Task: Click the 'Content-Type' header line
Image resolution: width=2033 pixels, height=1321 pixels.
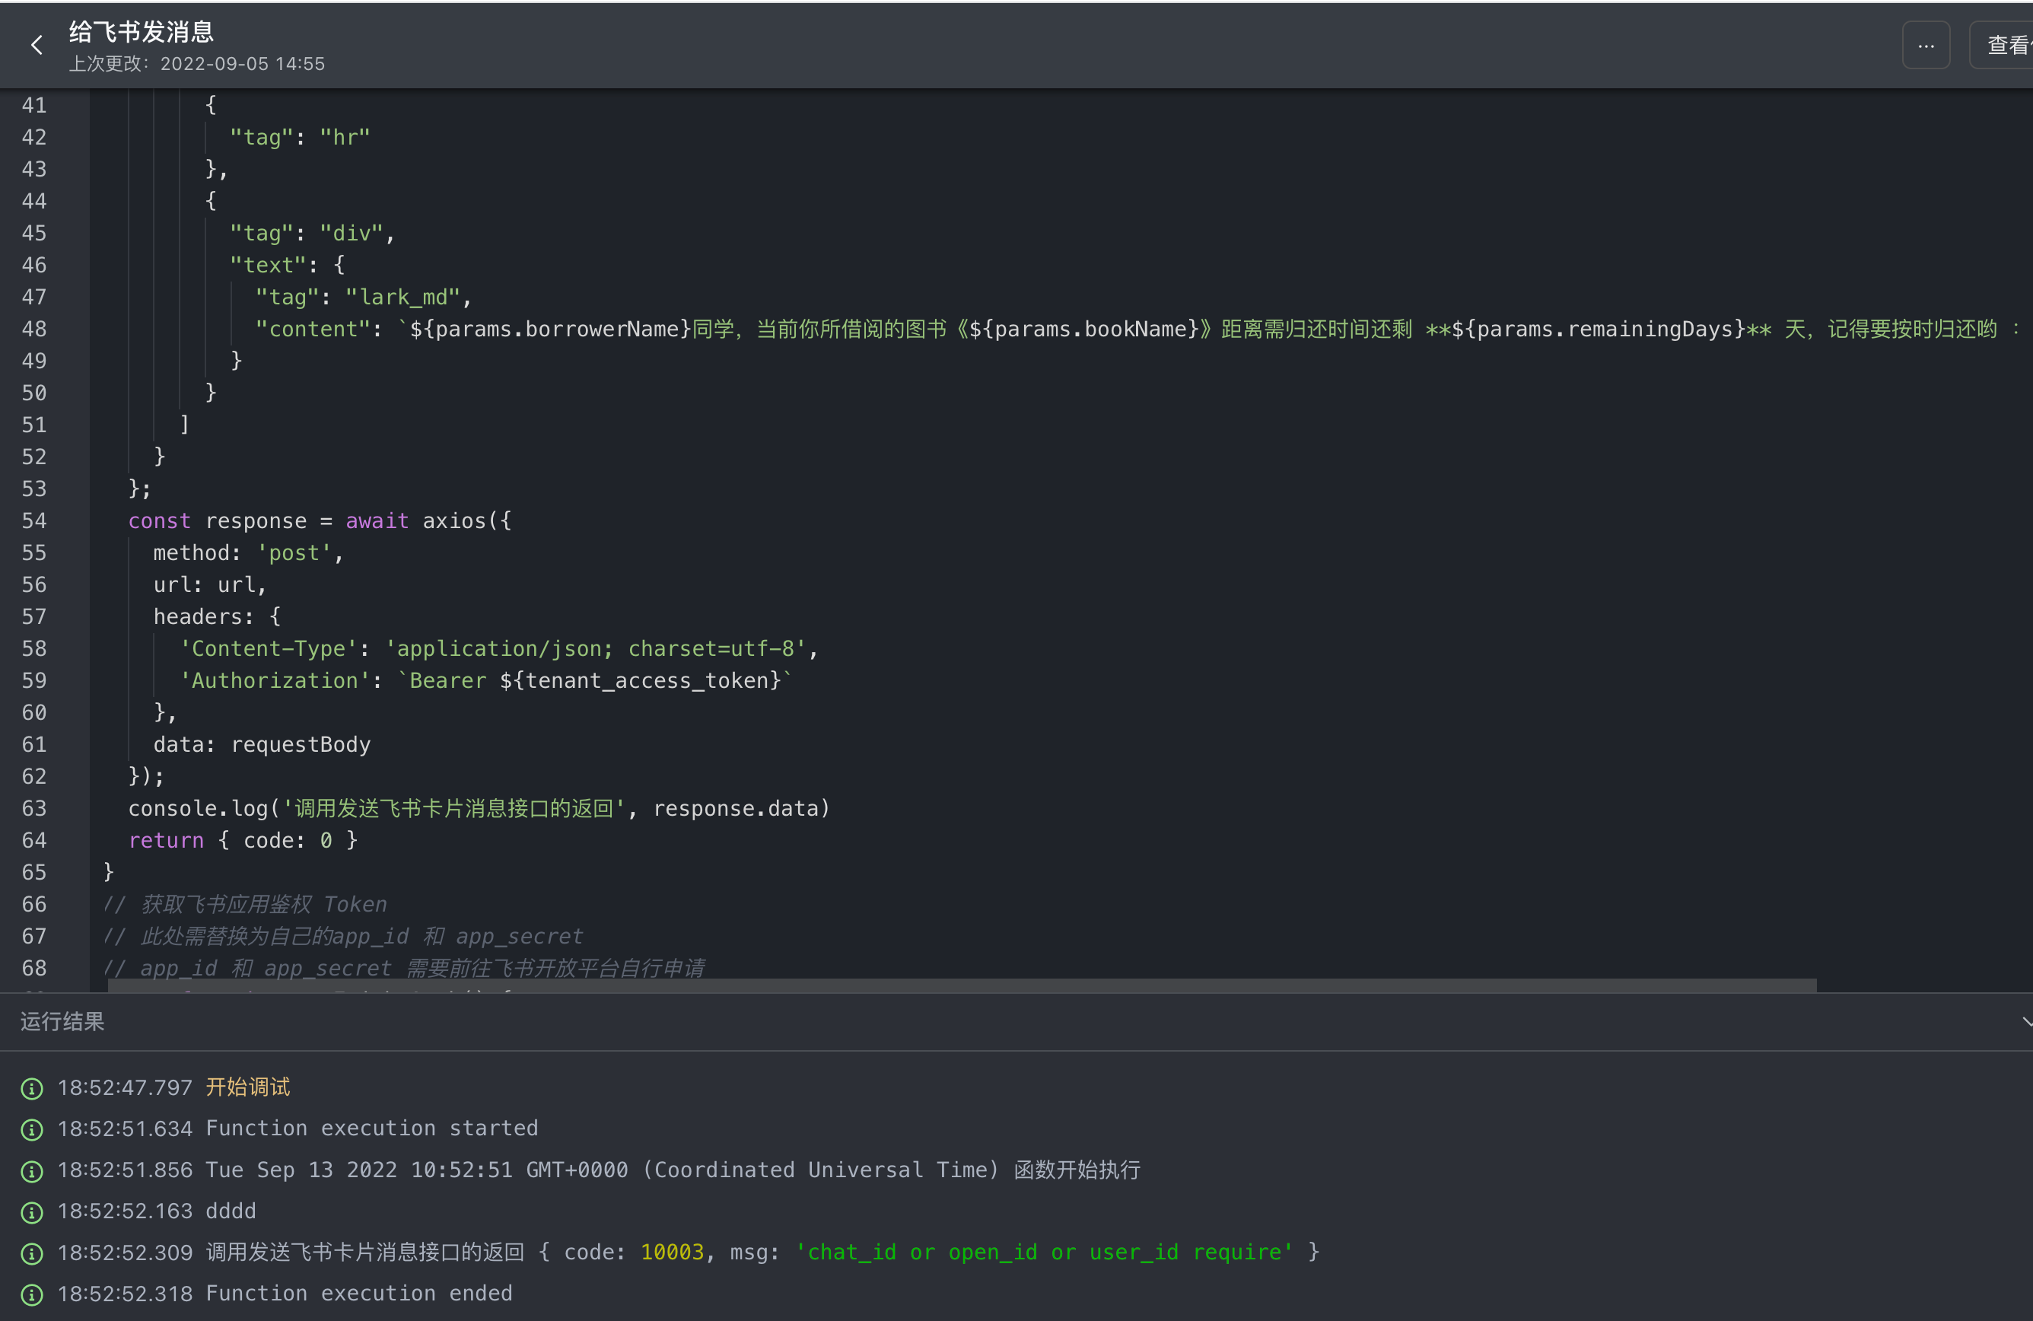Action: [499, 648]
